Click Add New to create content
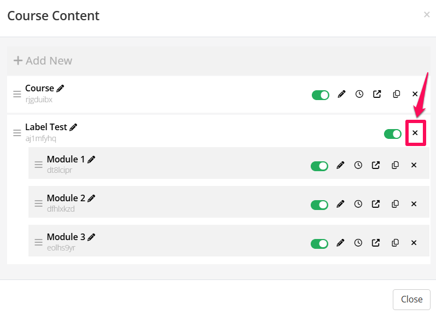The height and width of the screenshot is (315, 436). coord(43,61)
